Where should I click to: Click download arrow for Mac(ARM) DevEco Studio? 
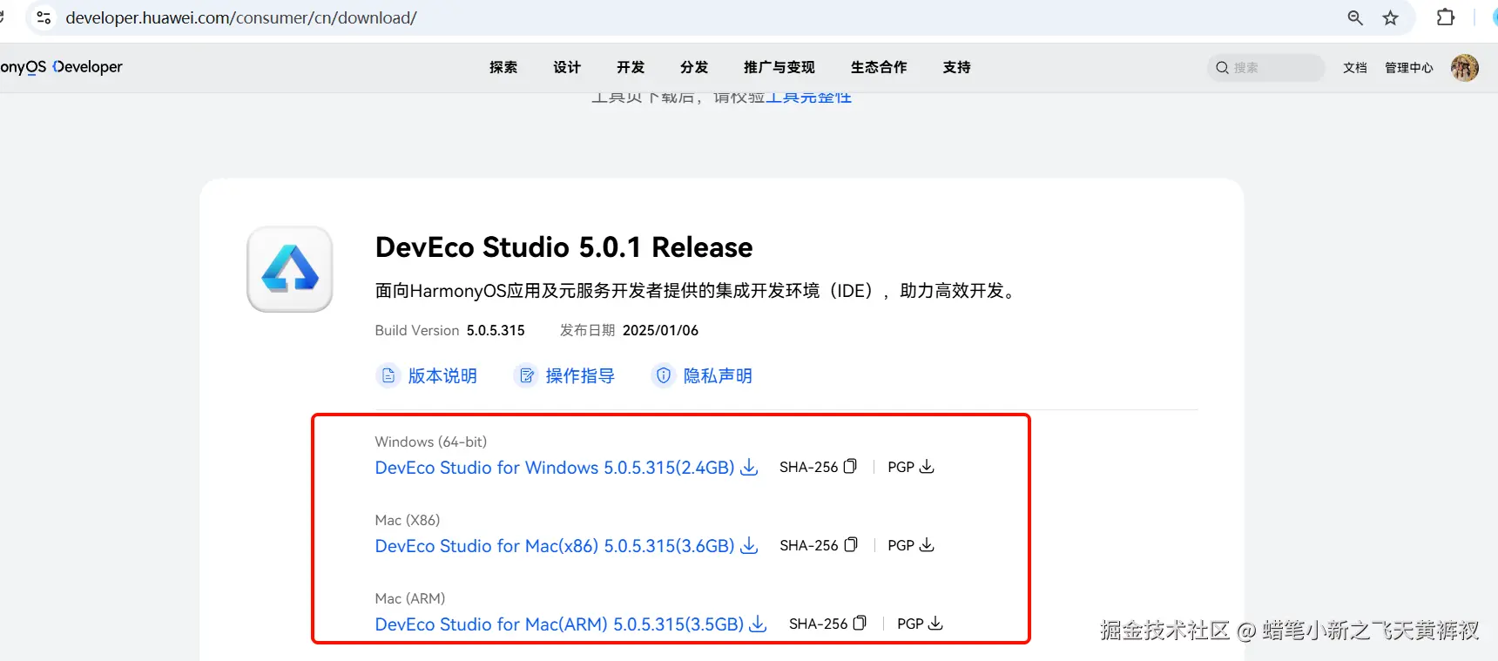[759, 624]
